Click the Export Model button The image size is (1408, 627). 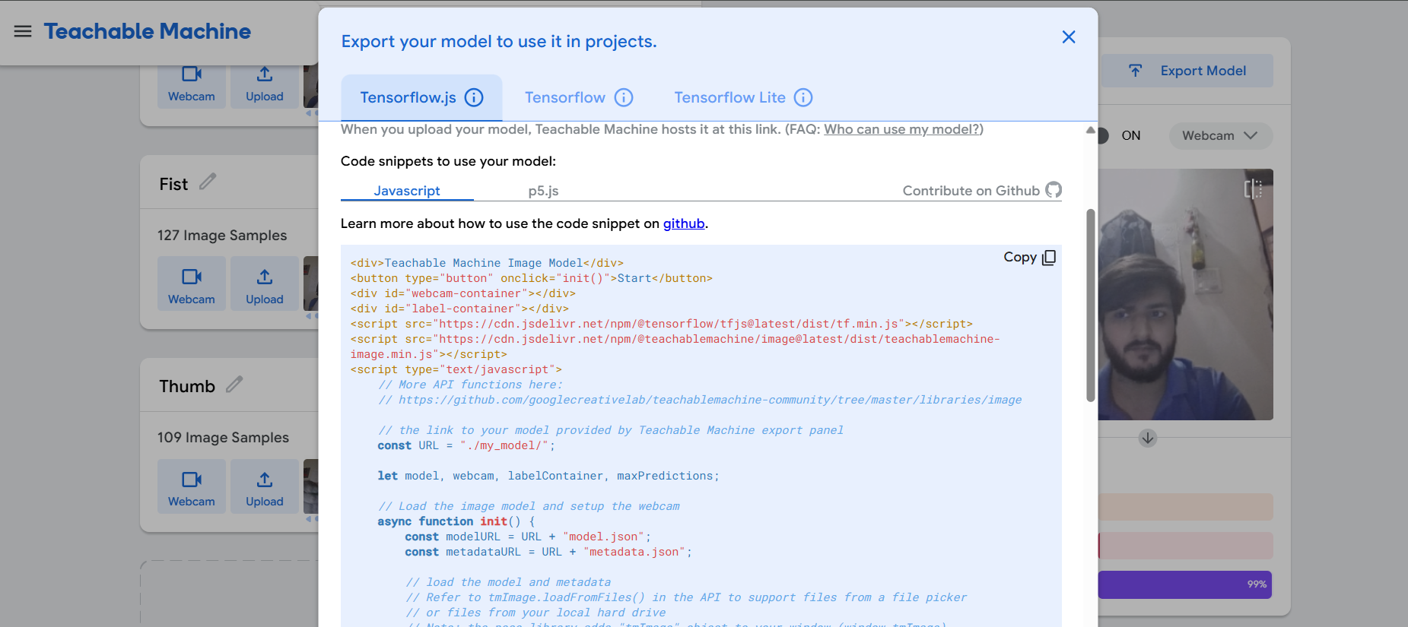pos(1187,71)
